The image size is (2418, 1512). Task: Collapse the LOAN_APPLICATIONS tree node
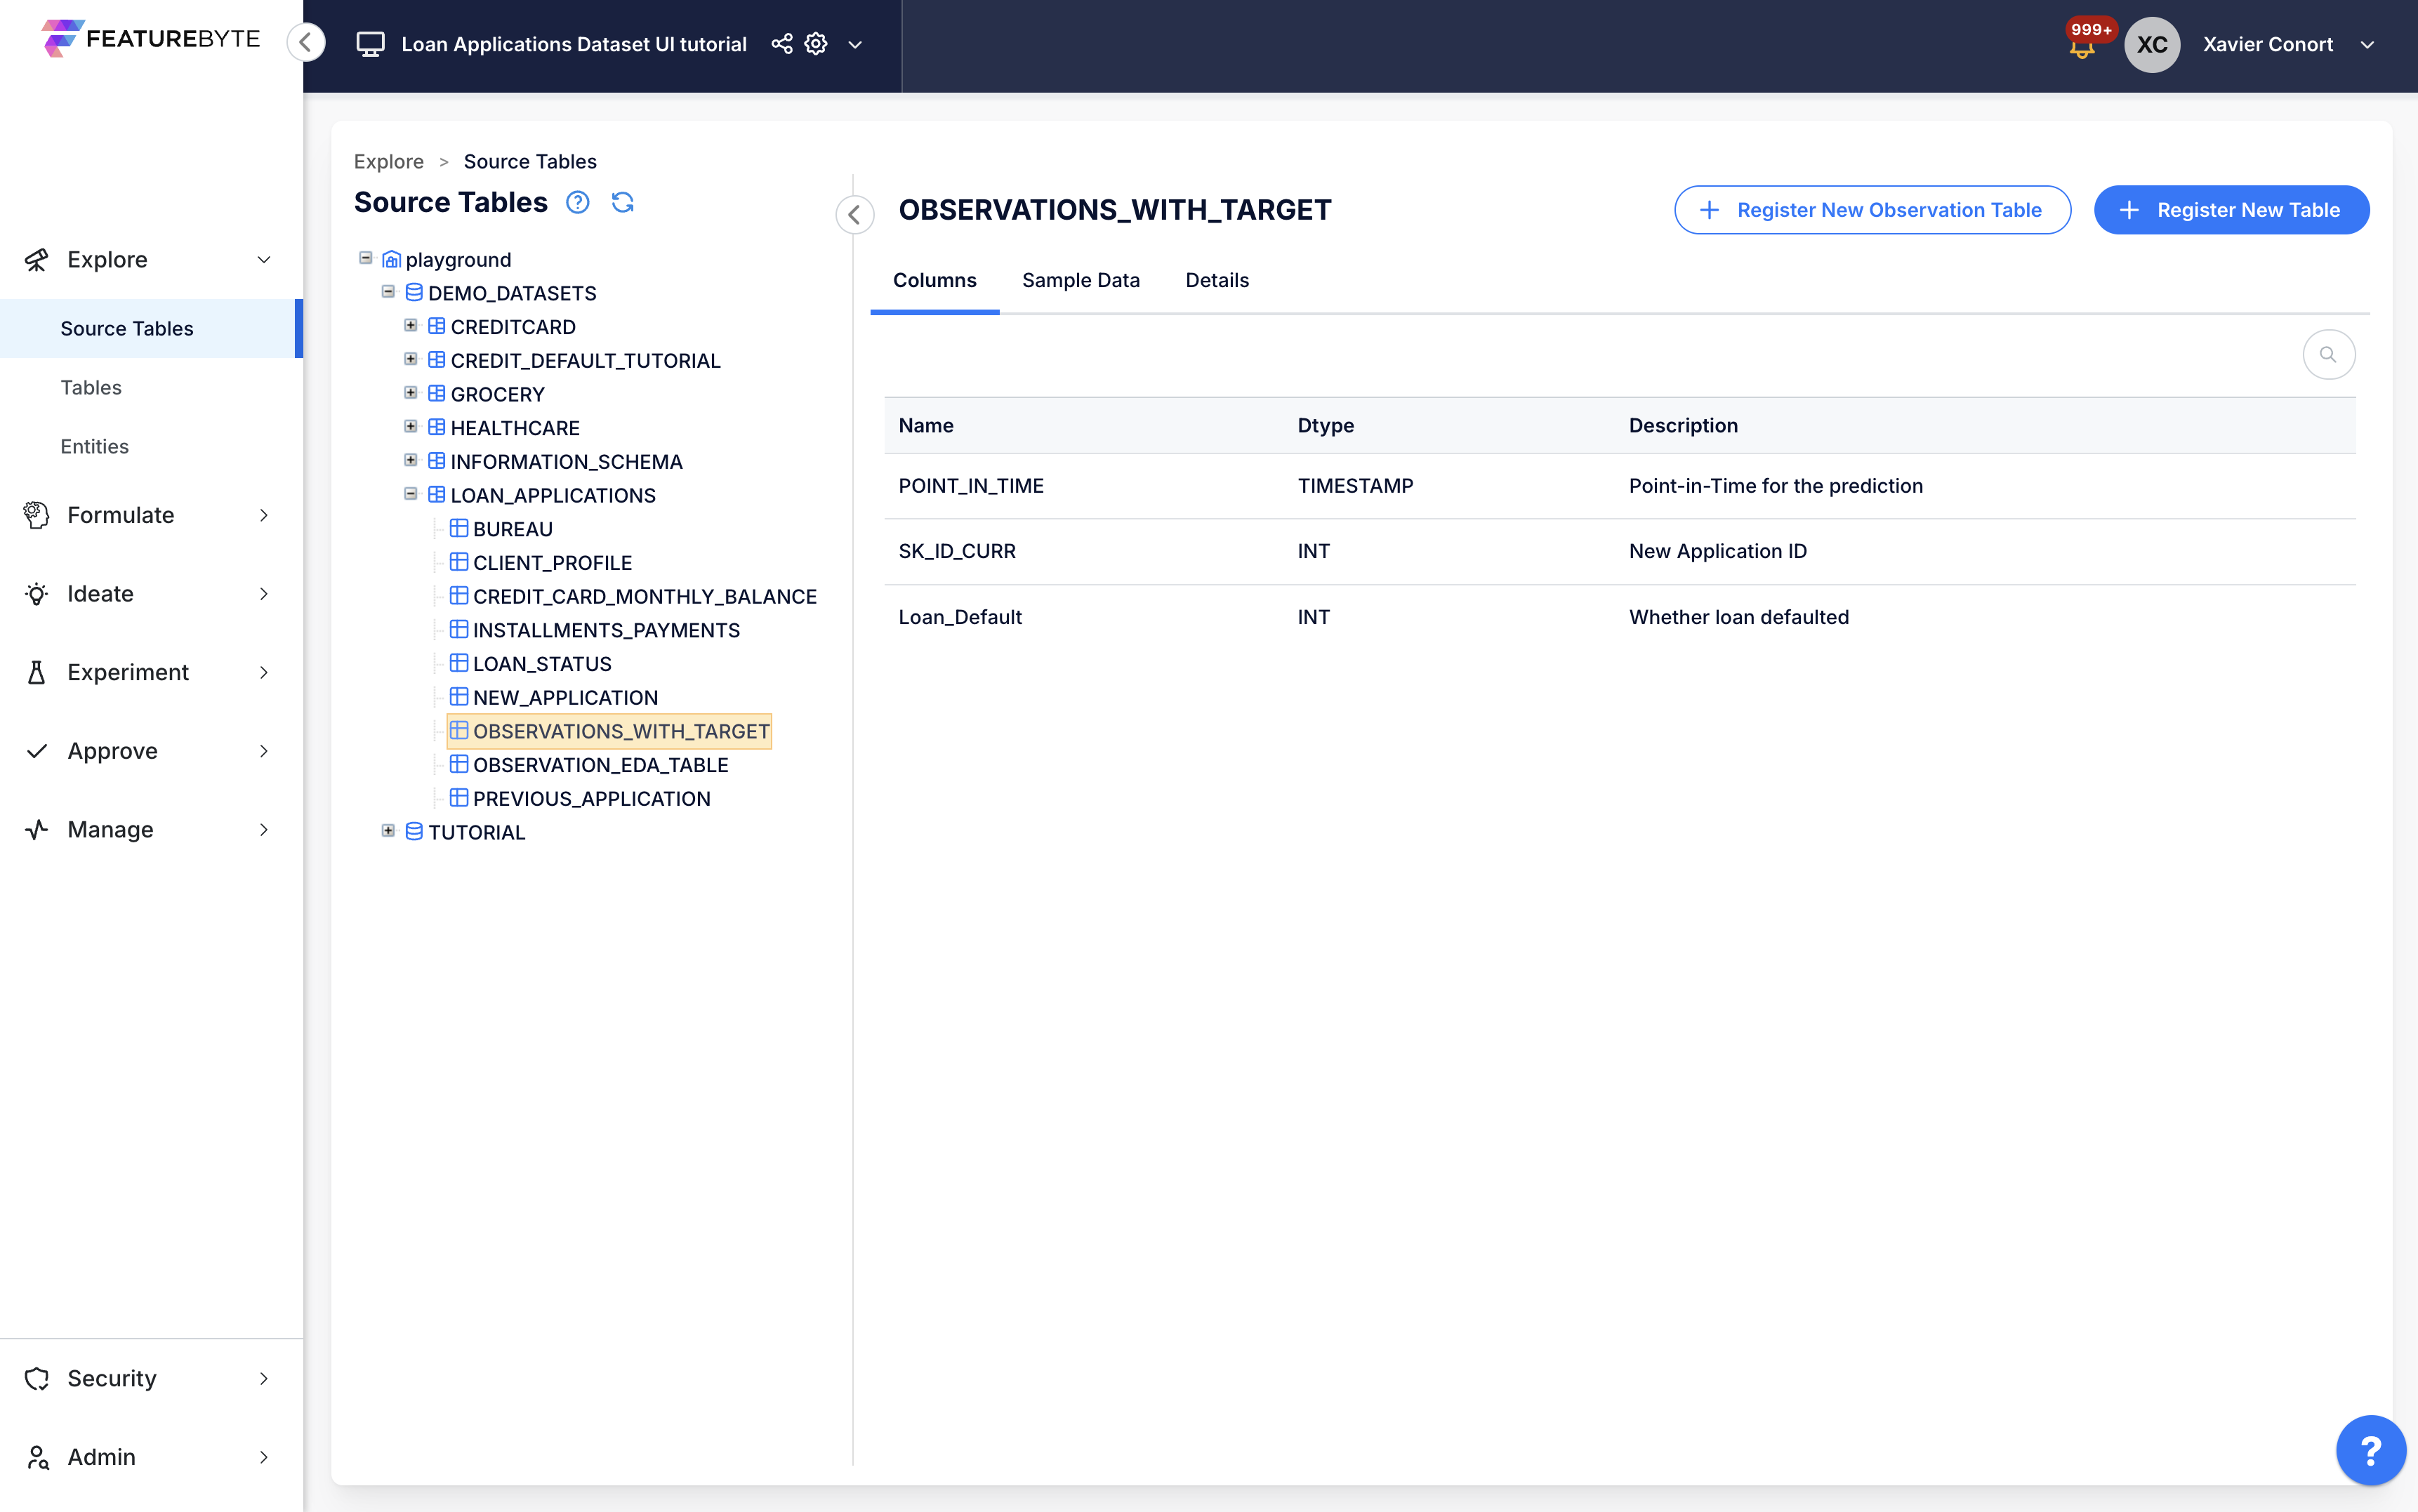point(410,494)
